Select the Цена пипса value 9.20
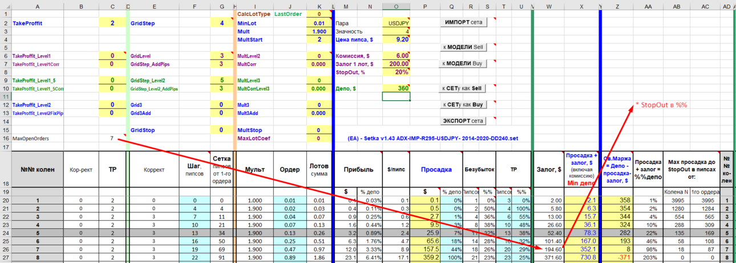The width and height of the screenshot is (736, 263). pyautogui.click(x=396, y=39)
